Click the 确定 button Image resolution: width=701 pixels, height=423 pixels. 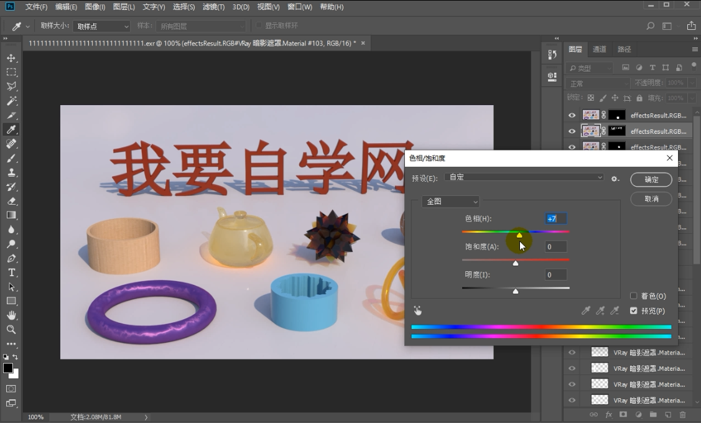point(651,179)
